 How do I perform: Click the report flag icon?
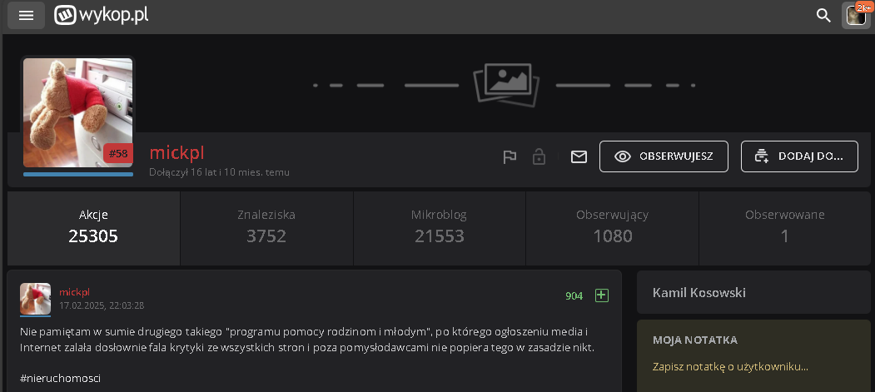(x=510, y=156)
